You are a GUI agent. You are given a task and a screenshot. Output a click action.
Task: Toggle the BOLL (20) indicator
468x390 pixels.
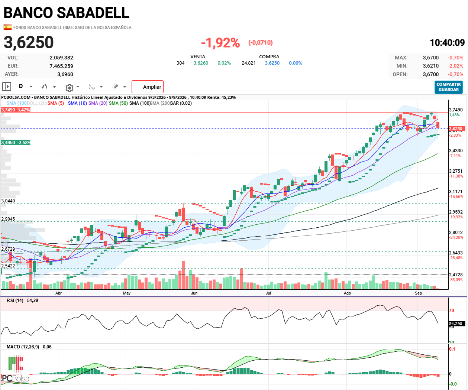pos(37,103)
